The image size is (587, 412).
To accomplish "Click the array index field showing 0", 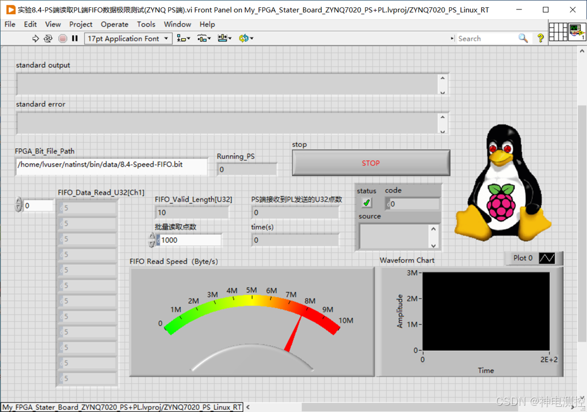I will pos(39,206).
